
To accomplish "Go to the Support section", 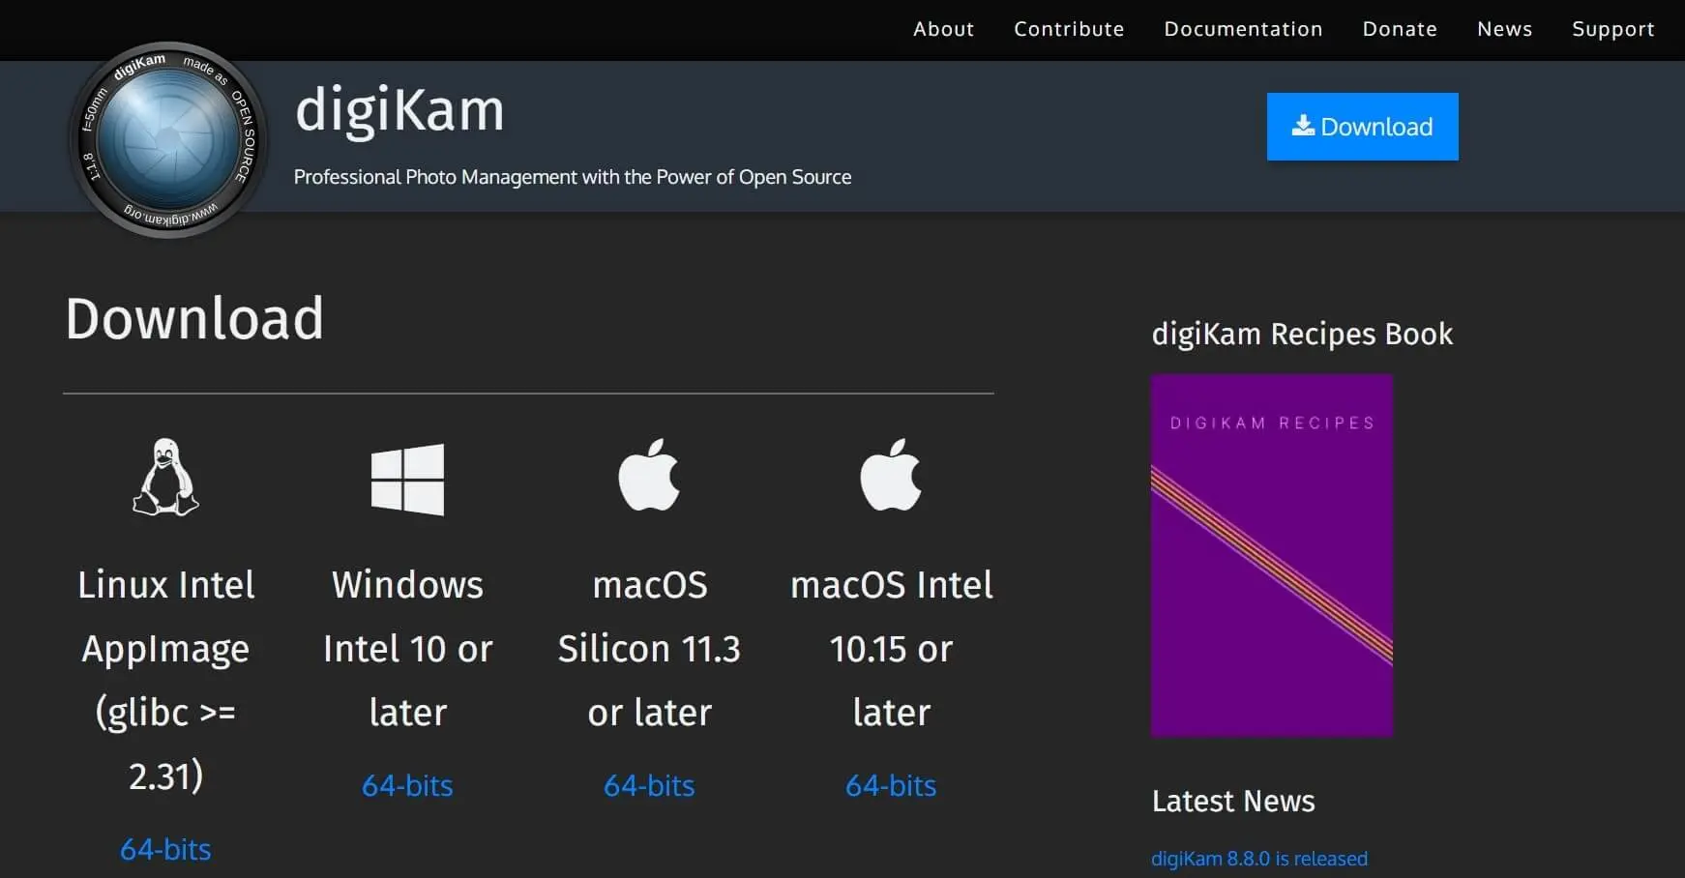I will point(1613,29).
